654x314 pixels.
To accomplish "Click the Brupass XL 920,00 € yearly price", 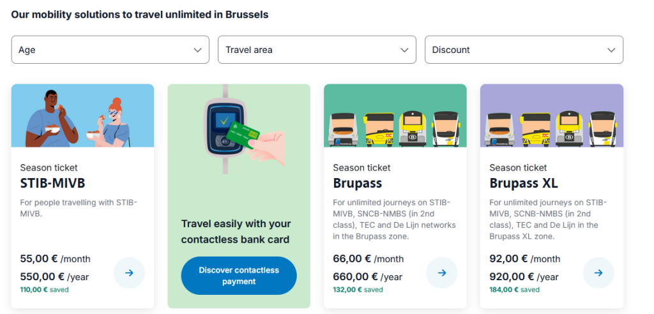I will [508, 276].
